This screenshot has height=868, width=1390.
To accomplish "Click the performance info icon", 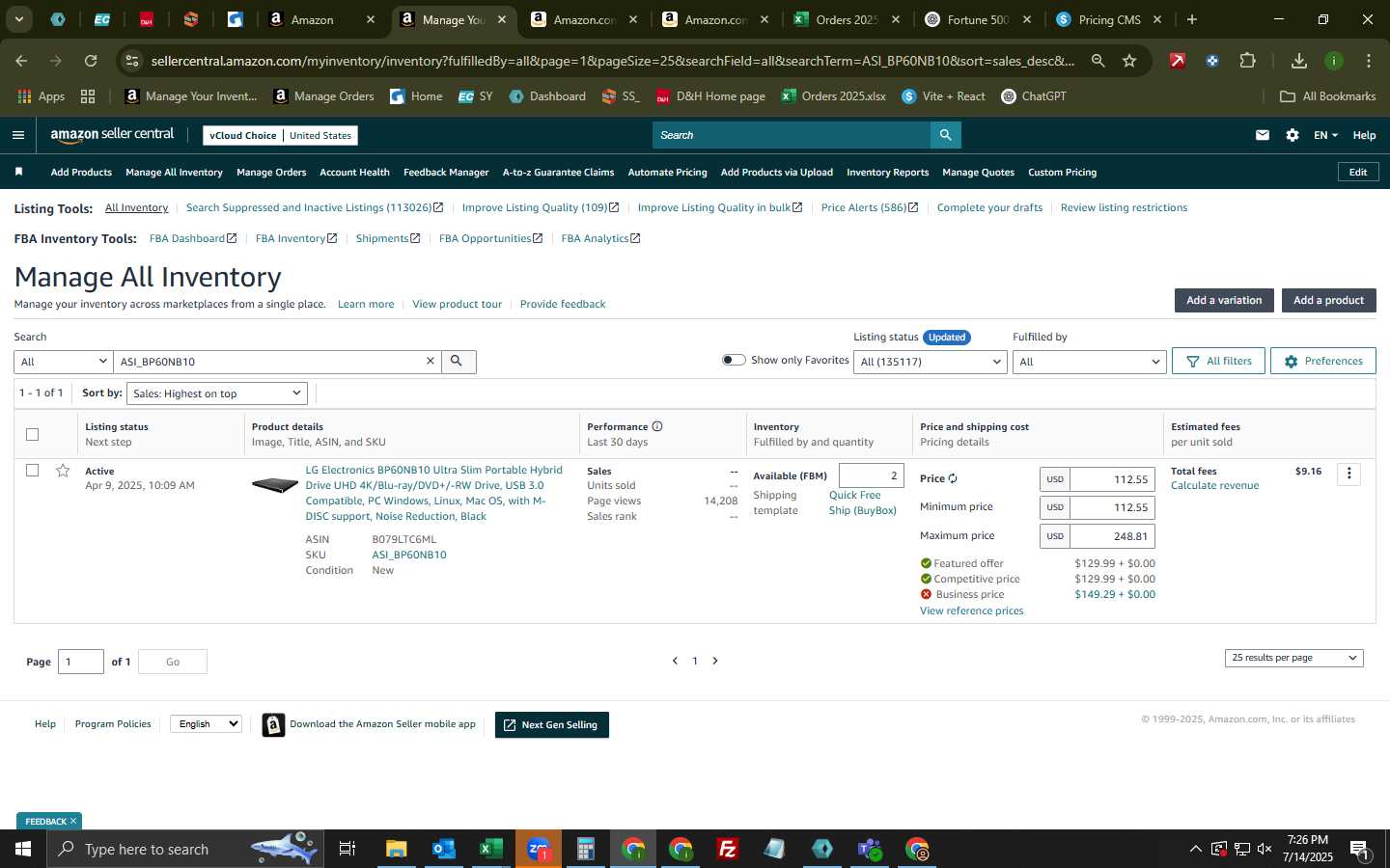I will click(657, 426).
